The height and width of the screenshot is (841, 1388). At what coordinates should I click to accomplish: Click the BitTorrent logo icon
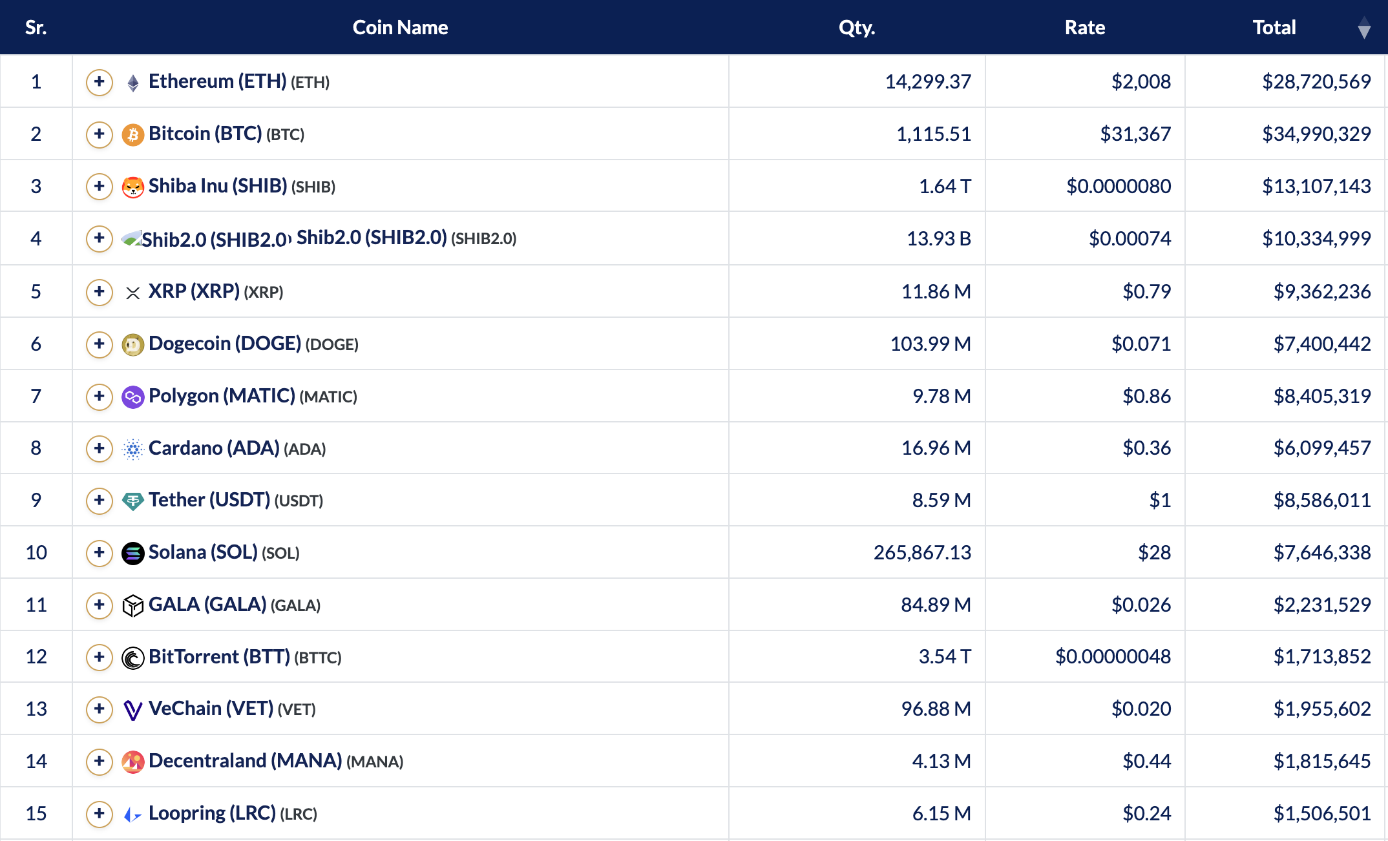(x=132, y=658)
